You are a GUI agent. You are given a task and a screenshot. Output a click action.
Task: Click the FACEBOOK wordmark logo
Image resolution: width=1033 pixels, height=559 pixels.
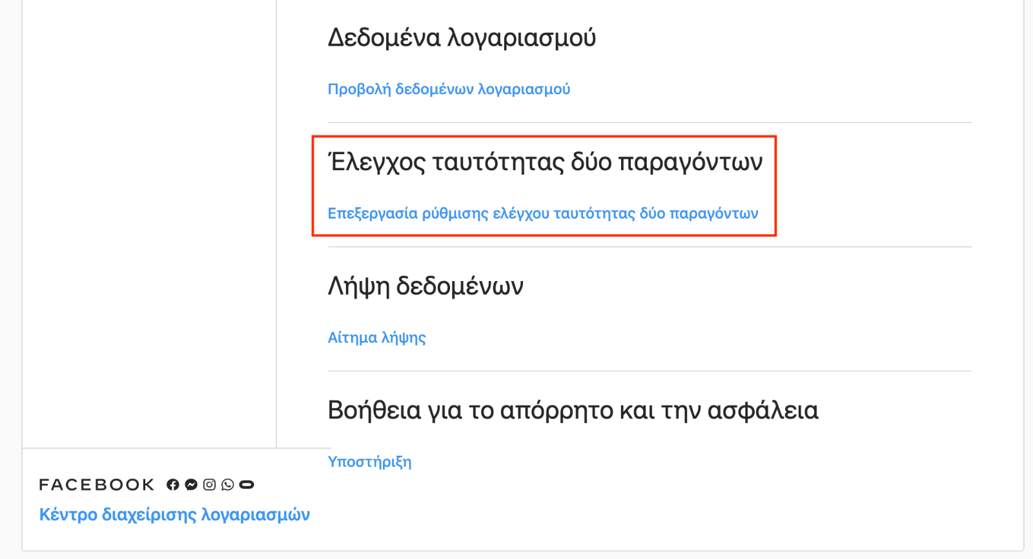pos(97,485)
